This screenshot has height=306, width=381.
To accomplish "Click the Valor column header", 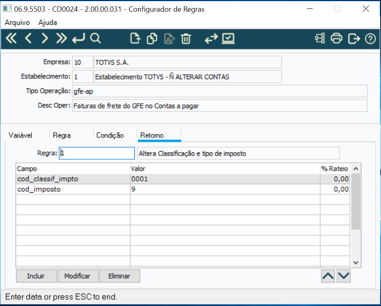I will point(225,168).
